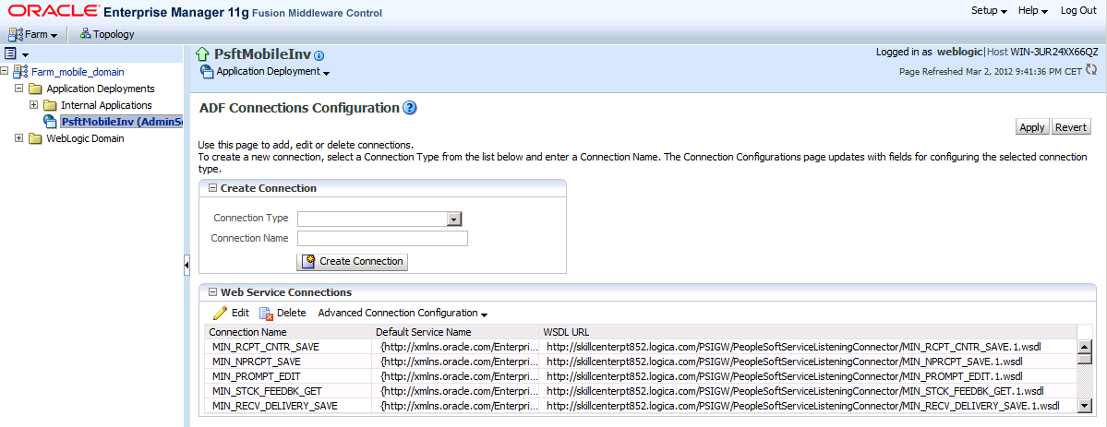Click the WSDL URL ending in MIN_STCK_FEEDBK_GET.1.wsdl

coord(795,391)
